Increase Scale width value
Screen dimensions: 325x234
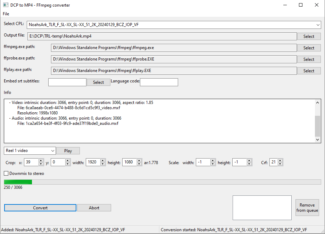pos(213,161)
